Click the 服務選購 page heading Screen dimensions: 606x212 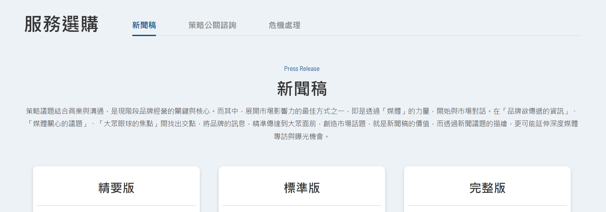coord(61,24)
